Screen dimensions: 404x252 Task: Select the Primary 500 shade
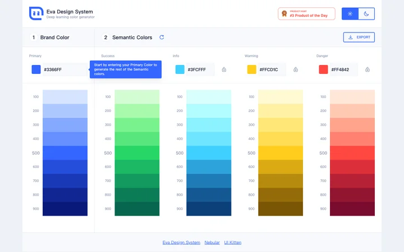pos(65,153)
